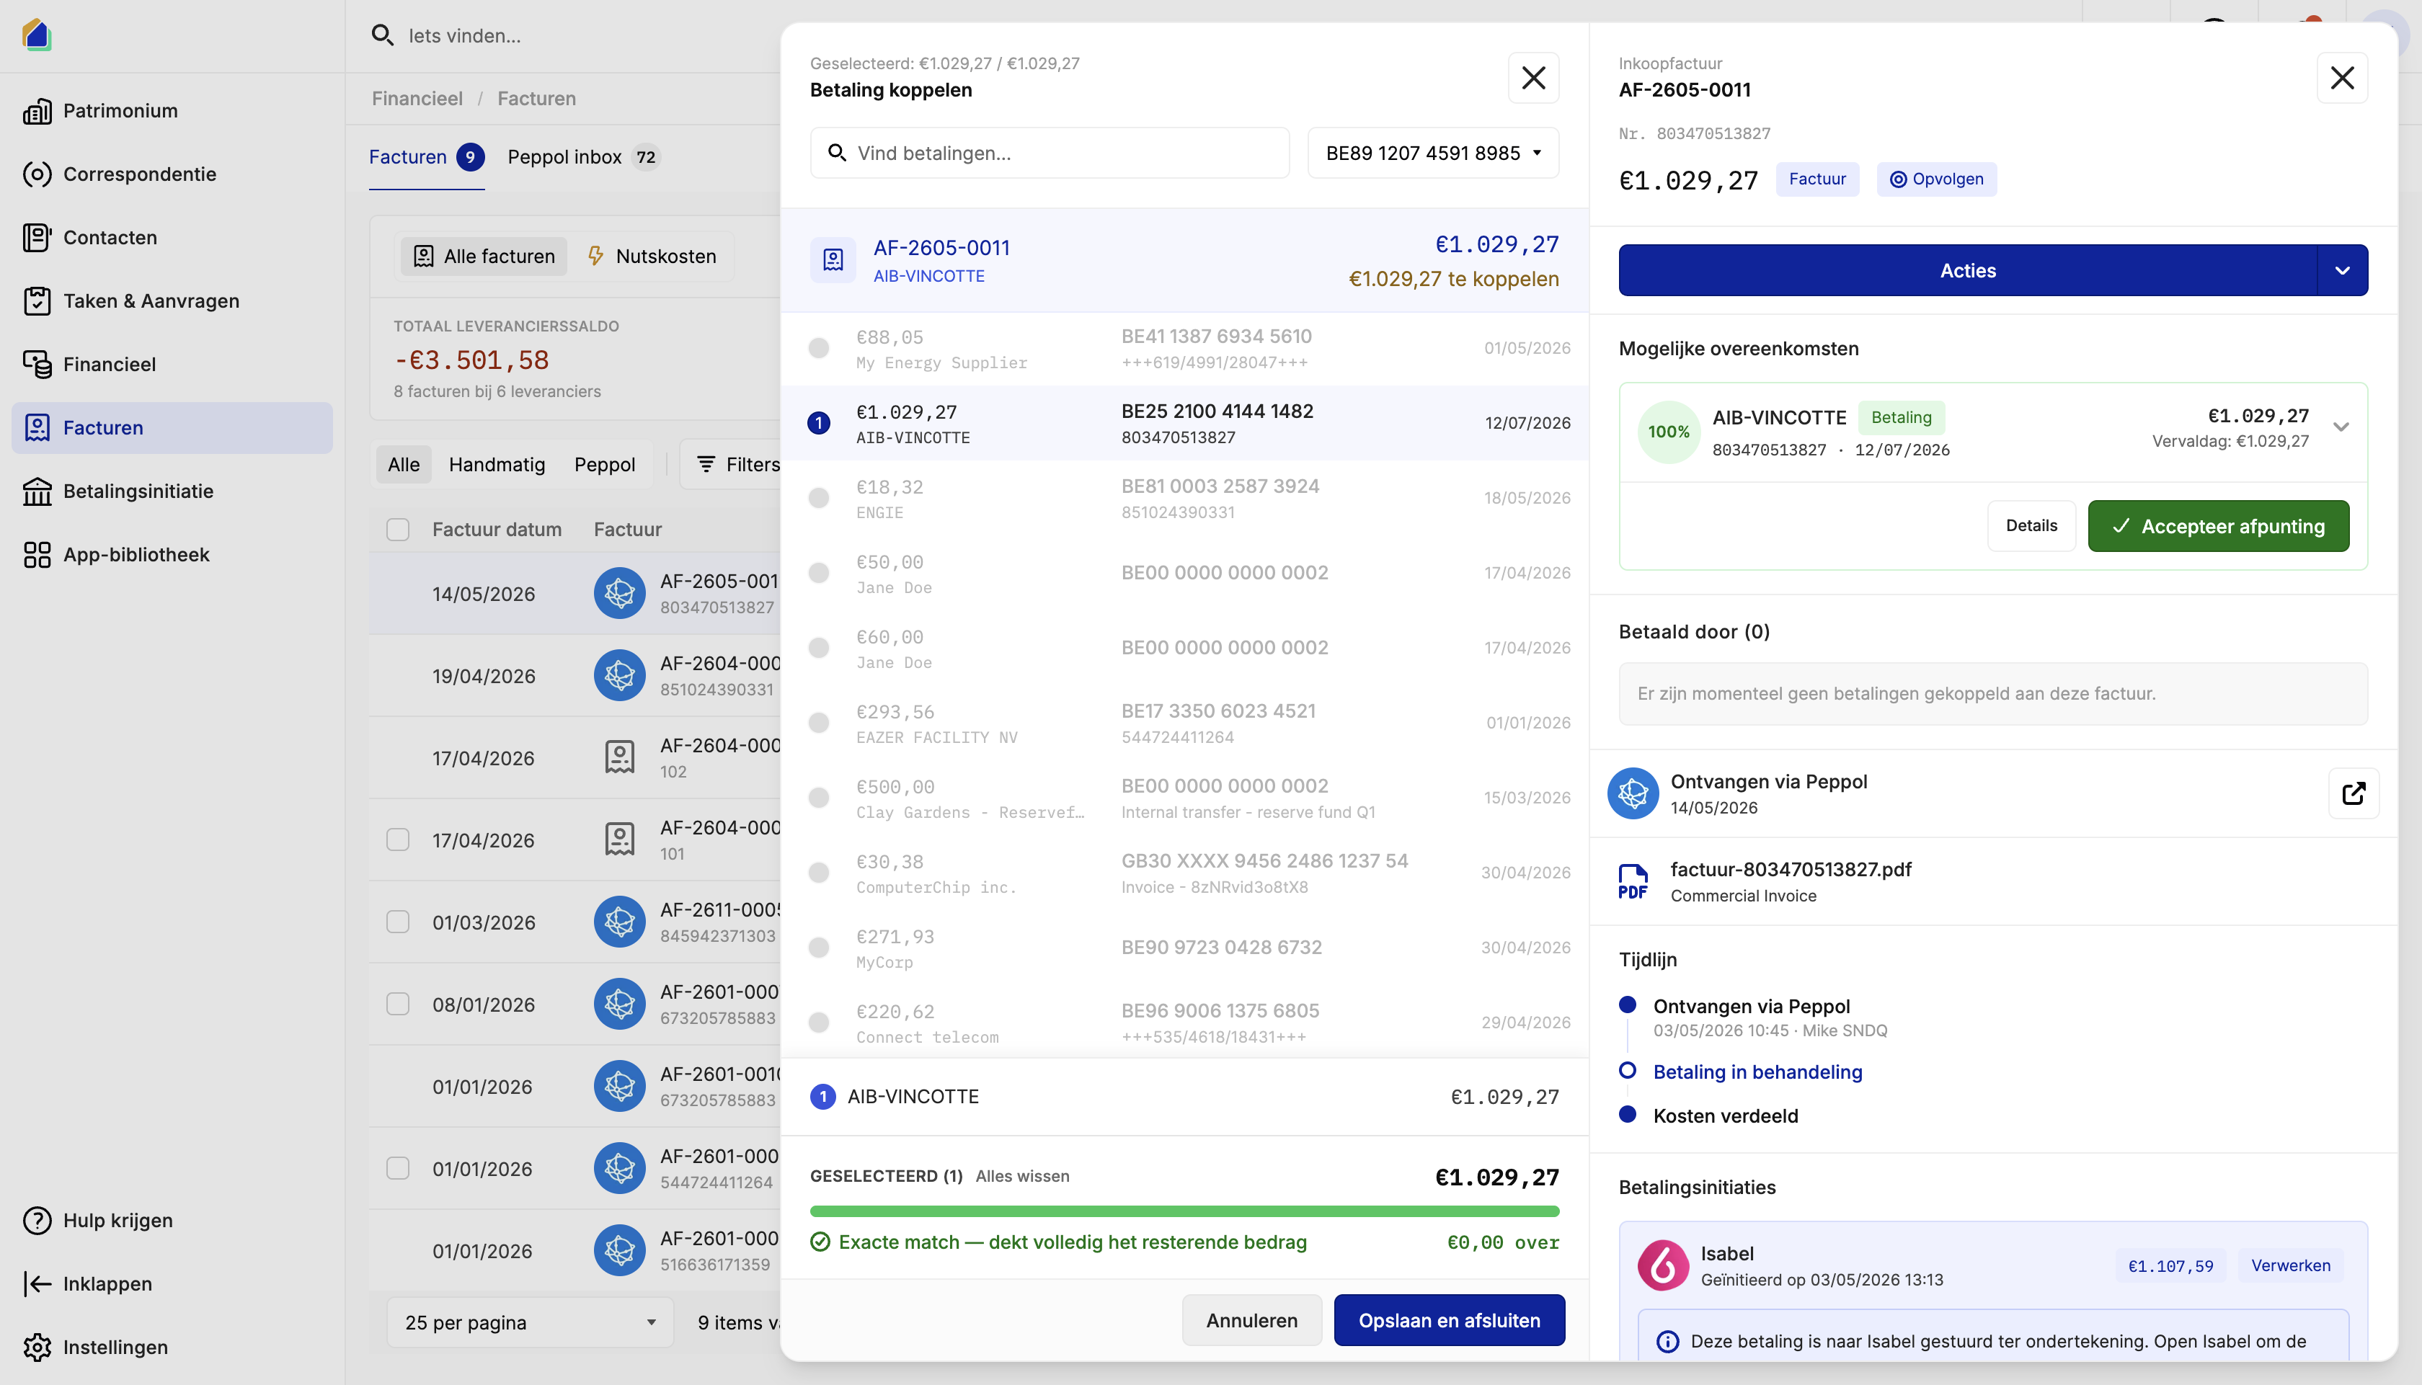
Task: Toggle select-all checkbox in Factuur datum header
Action: (398, 530)
